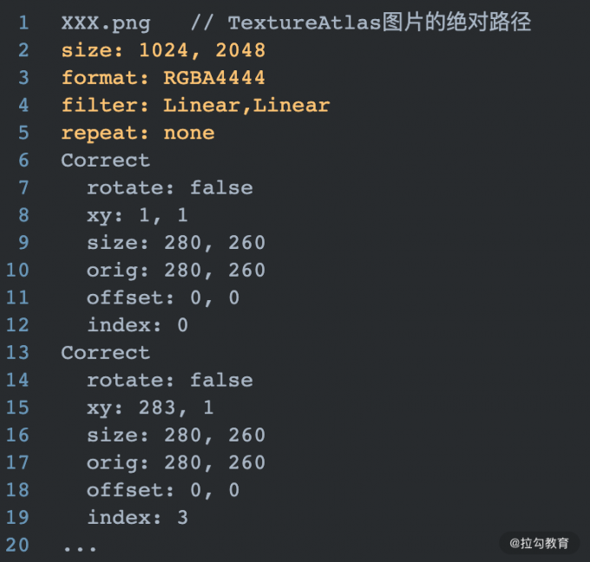Click the xy: 1, 1 line
The height and width of the screenshot is (562, 590).
137,216
